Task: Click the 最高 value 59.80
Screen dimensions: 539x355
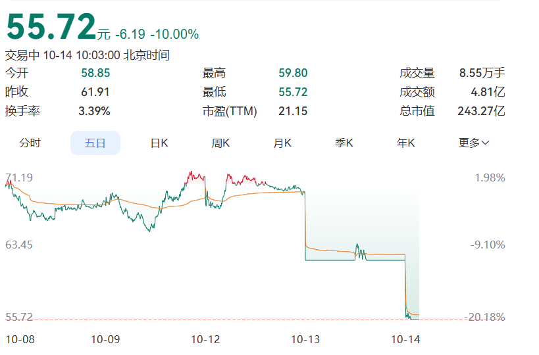Action: tap(293, 73)
